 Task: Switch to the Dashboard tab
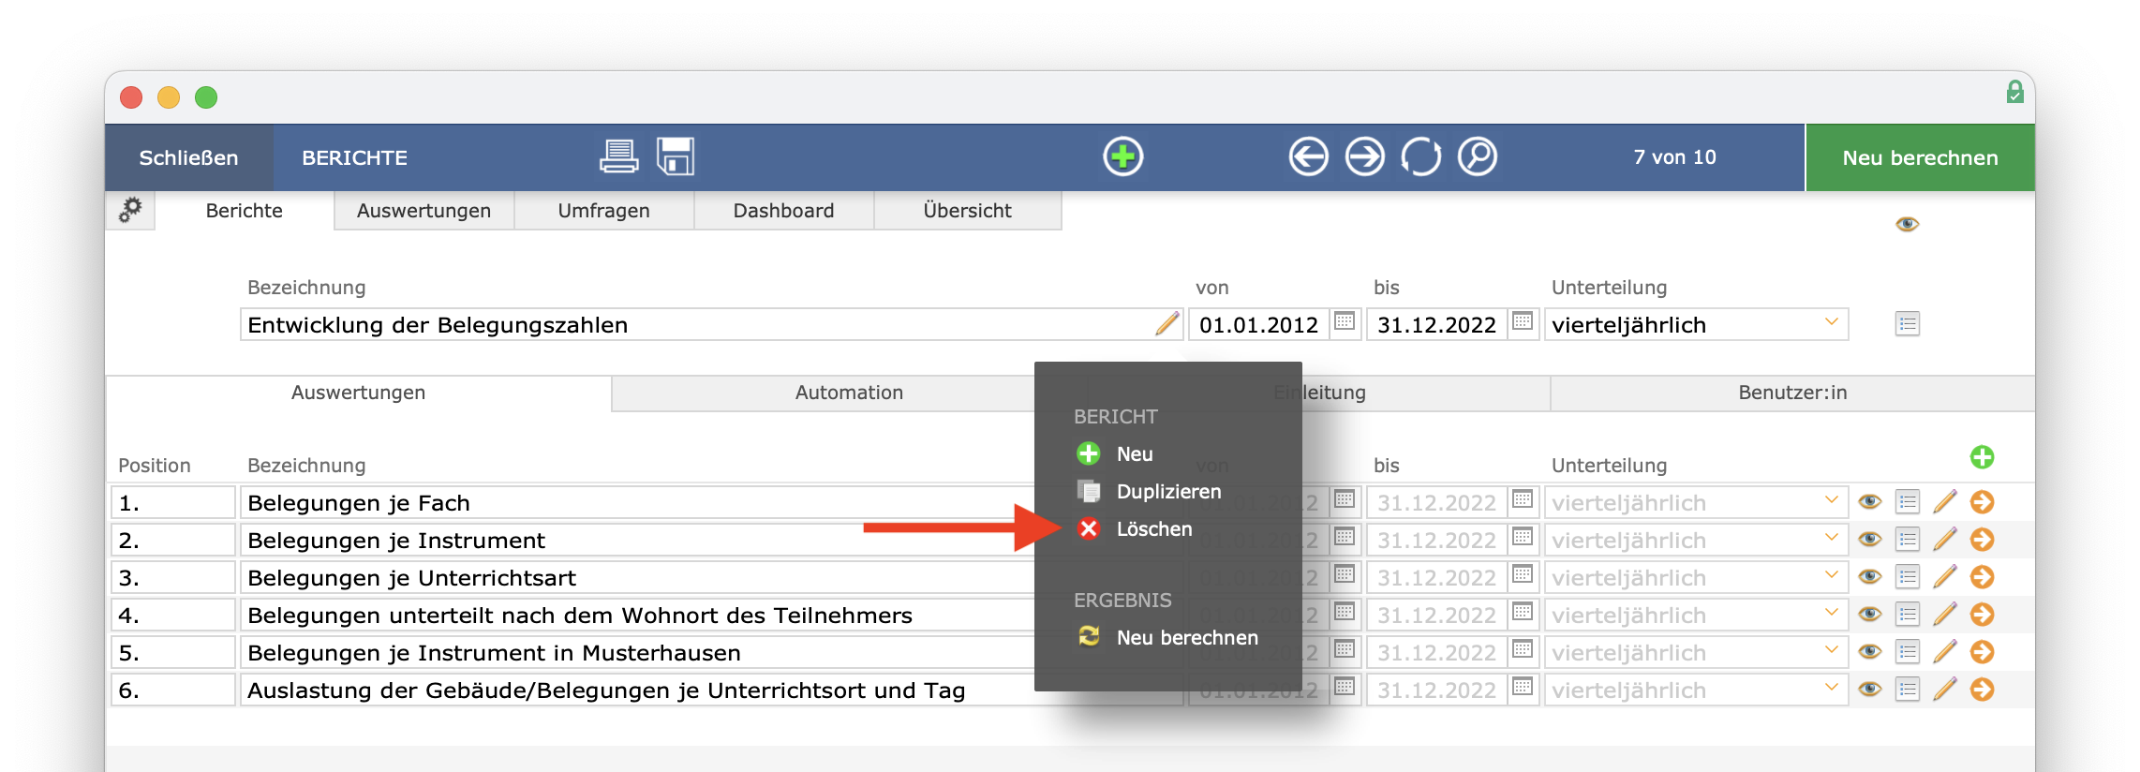(783, 211)
